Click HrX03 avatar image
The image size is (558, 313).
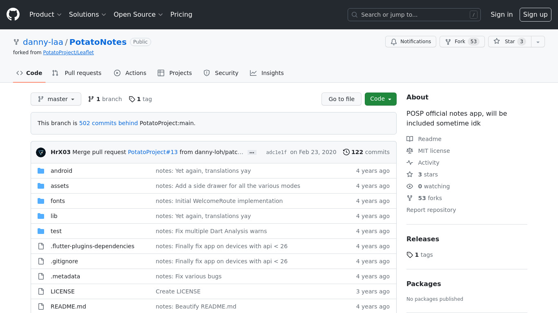pos(41,152)
